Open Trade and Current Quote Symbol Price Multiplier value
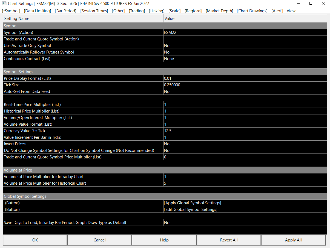Viewport: 330px width, 248px height. click(x=245, y=157)
